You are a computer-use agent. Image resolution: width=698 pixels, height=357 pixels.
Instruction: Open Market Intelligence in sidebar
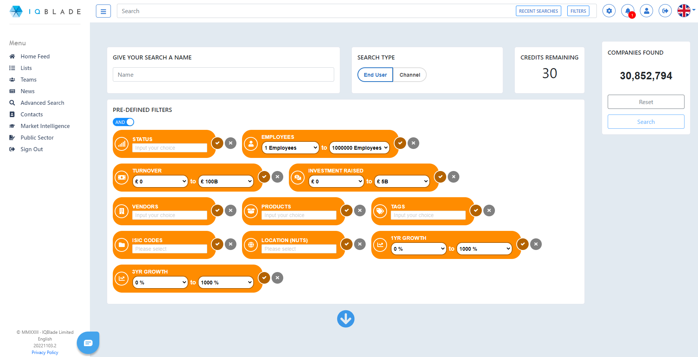point(45,126)
